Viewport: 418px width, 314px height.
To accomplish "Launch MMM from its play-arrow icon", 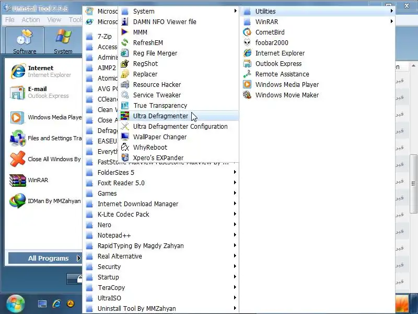I will pyautogui.click(x=125, y=32).
